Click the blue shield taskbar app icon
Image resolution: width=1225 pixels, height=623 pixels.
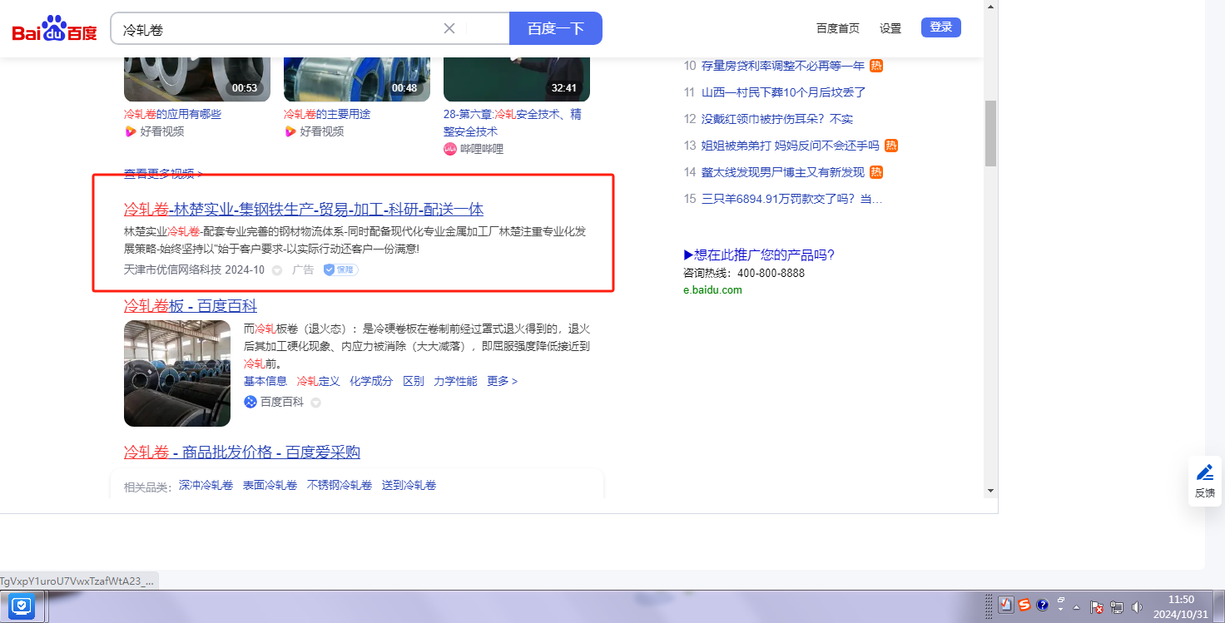pyautogui.click(x=22, y=606)
